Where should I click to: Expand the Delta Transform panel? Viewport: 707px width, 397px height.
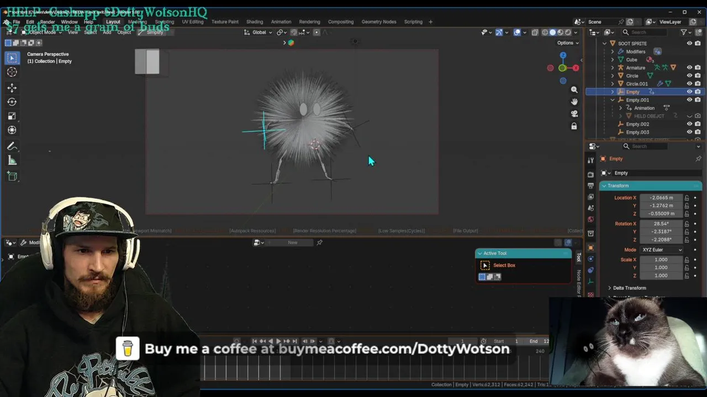[610, 288]
